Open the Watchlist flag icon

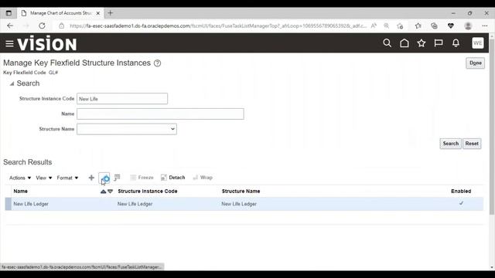(x=439, y=43)
